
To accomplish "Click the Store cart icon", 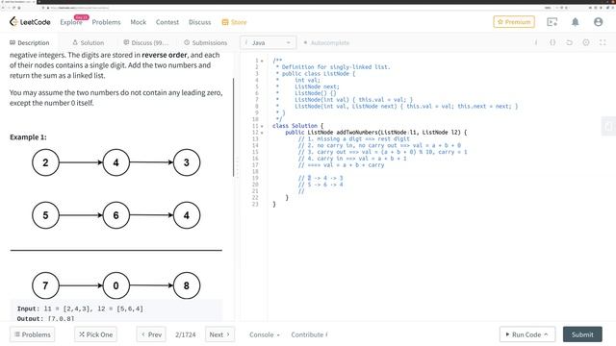I will 225,22.
